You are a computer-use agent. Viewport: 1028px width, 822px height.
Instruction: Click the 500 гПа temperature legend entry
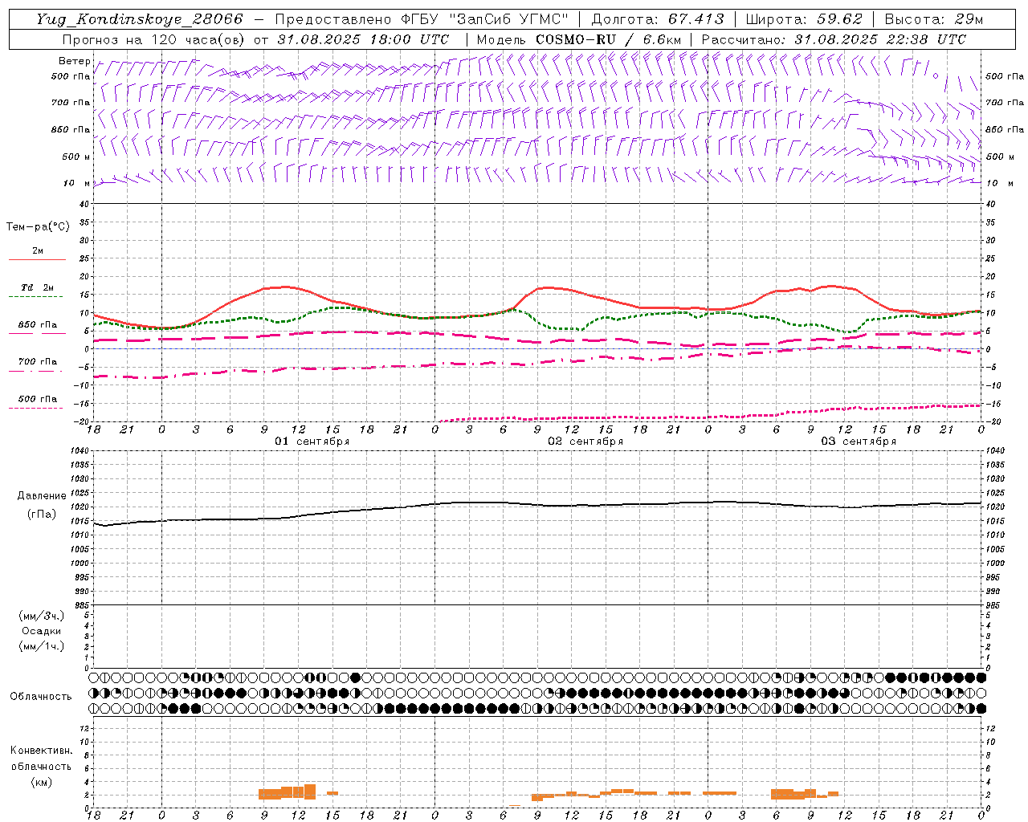tap(38, 399)
